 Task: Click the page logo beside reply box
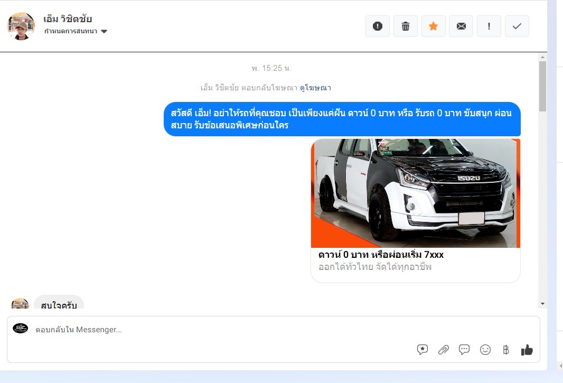(x=21, y=328)
